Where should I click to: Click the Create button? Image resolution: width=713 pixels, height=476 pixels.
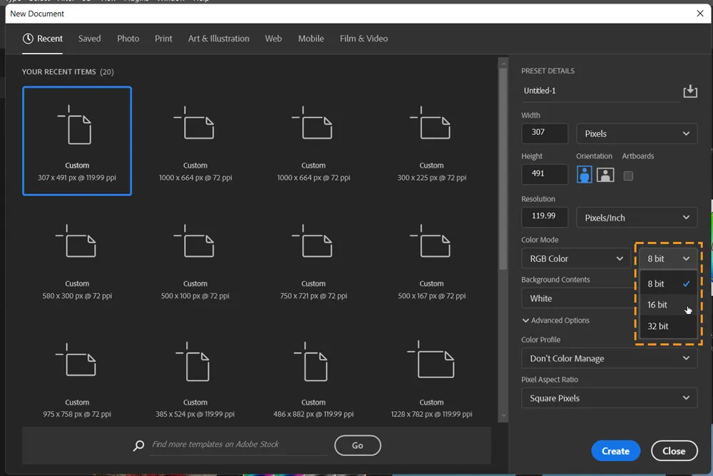point(615,450)
